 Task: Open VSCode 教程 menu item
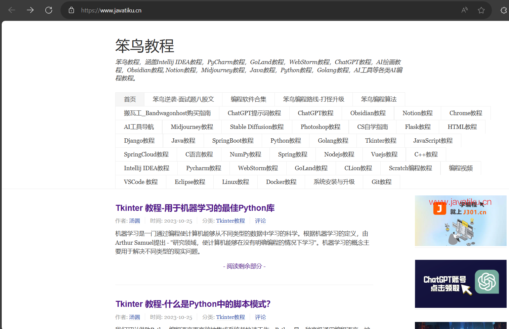(x=141, y=182)
